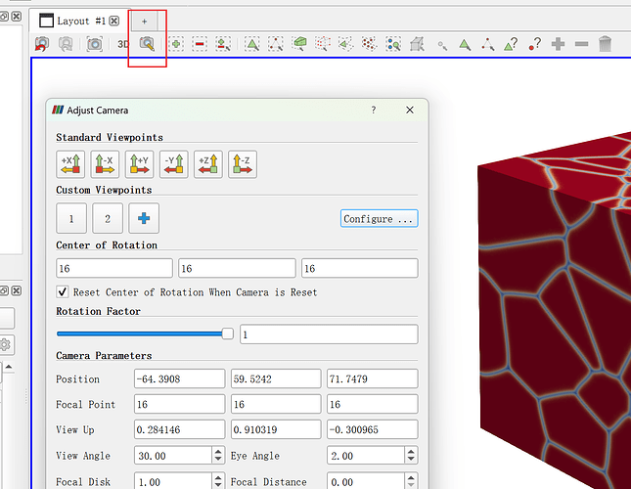Click the Rotation Factor slider handle

click(x=227, y=333)
